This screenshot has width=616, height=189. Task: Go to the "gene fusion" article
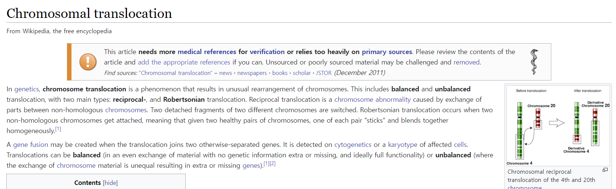(x=31, y=145)
